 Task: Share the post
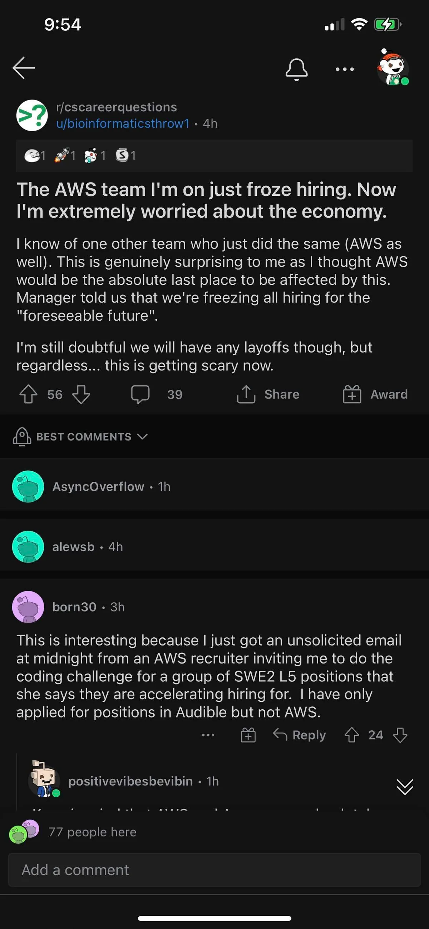(268, 394)
